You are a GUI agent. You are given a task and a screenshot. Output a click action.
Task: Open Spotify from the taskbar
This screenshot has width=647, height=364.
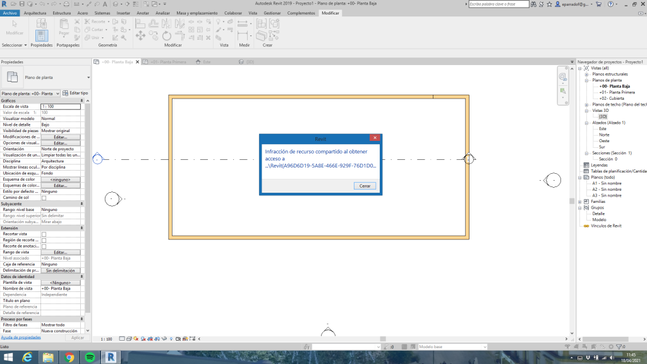tap(90, 358)
